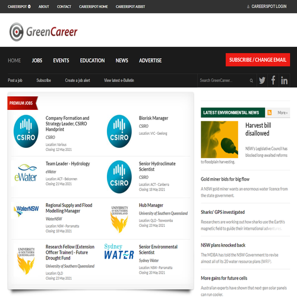Screen dimensions: 297x297
Task: Click the search magnifier icon
Action: pyautogui.click(x=251, y=81)
